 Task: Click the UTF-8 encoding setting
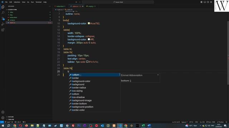[x=191, y=122]
